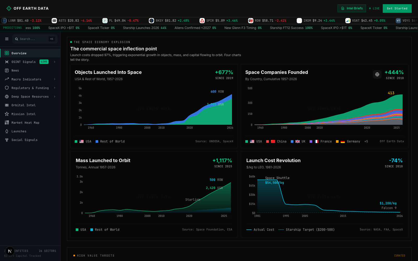The height and width of the screenshot is (261, 418).
Task: Click the OSINT Signals satellite icon
Action: [7, 62]
